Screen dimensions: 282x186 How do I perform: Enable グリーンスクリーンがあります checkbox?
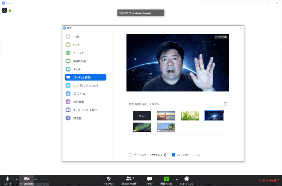coord(130,155)
